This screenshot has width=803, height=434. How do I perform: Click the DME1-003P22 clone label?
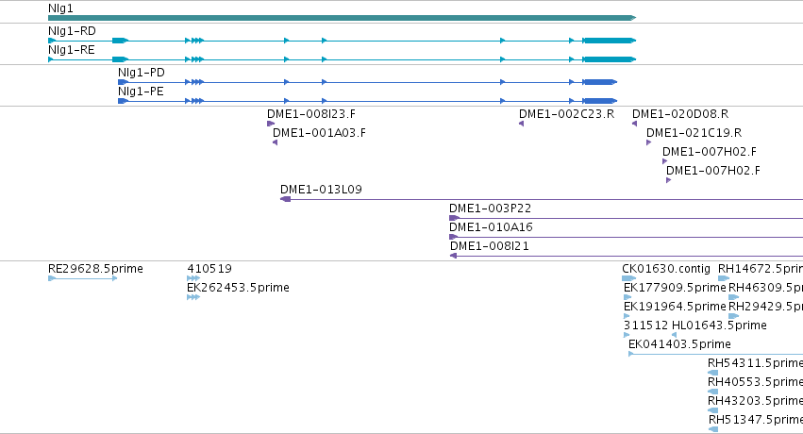490,209
